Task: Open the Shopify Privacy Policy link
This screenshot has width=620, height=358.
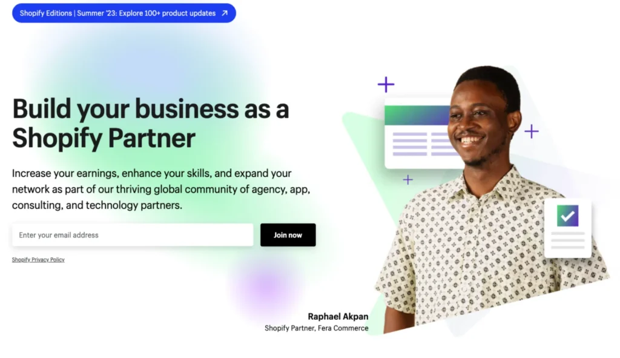Action: [x=38, y=259]
